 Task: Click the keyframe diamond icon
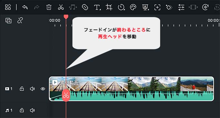tap(169, 7)
